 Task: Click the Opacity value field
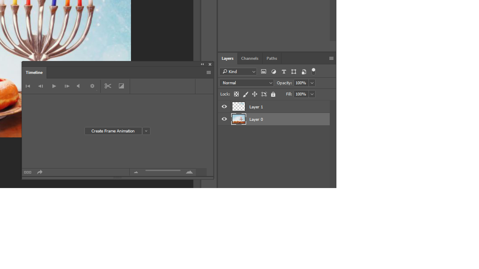[301, 83]
